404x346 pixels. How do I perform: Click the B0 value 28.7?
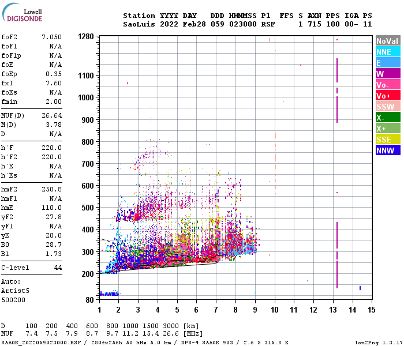point(54,245)
